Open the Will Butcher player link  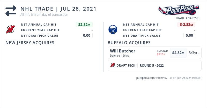tap(123, 51)
